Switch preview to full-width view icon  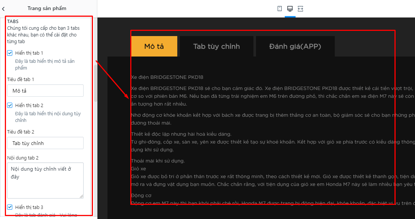tap(300, 9)
